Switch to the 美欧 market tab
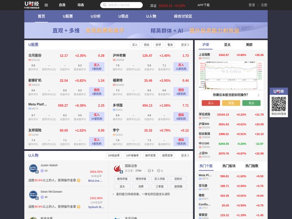This screenshot has width=292, height=219. (x=249, y=45)
